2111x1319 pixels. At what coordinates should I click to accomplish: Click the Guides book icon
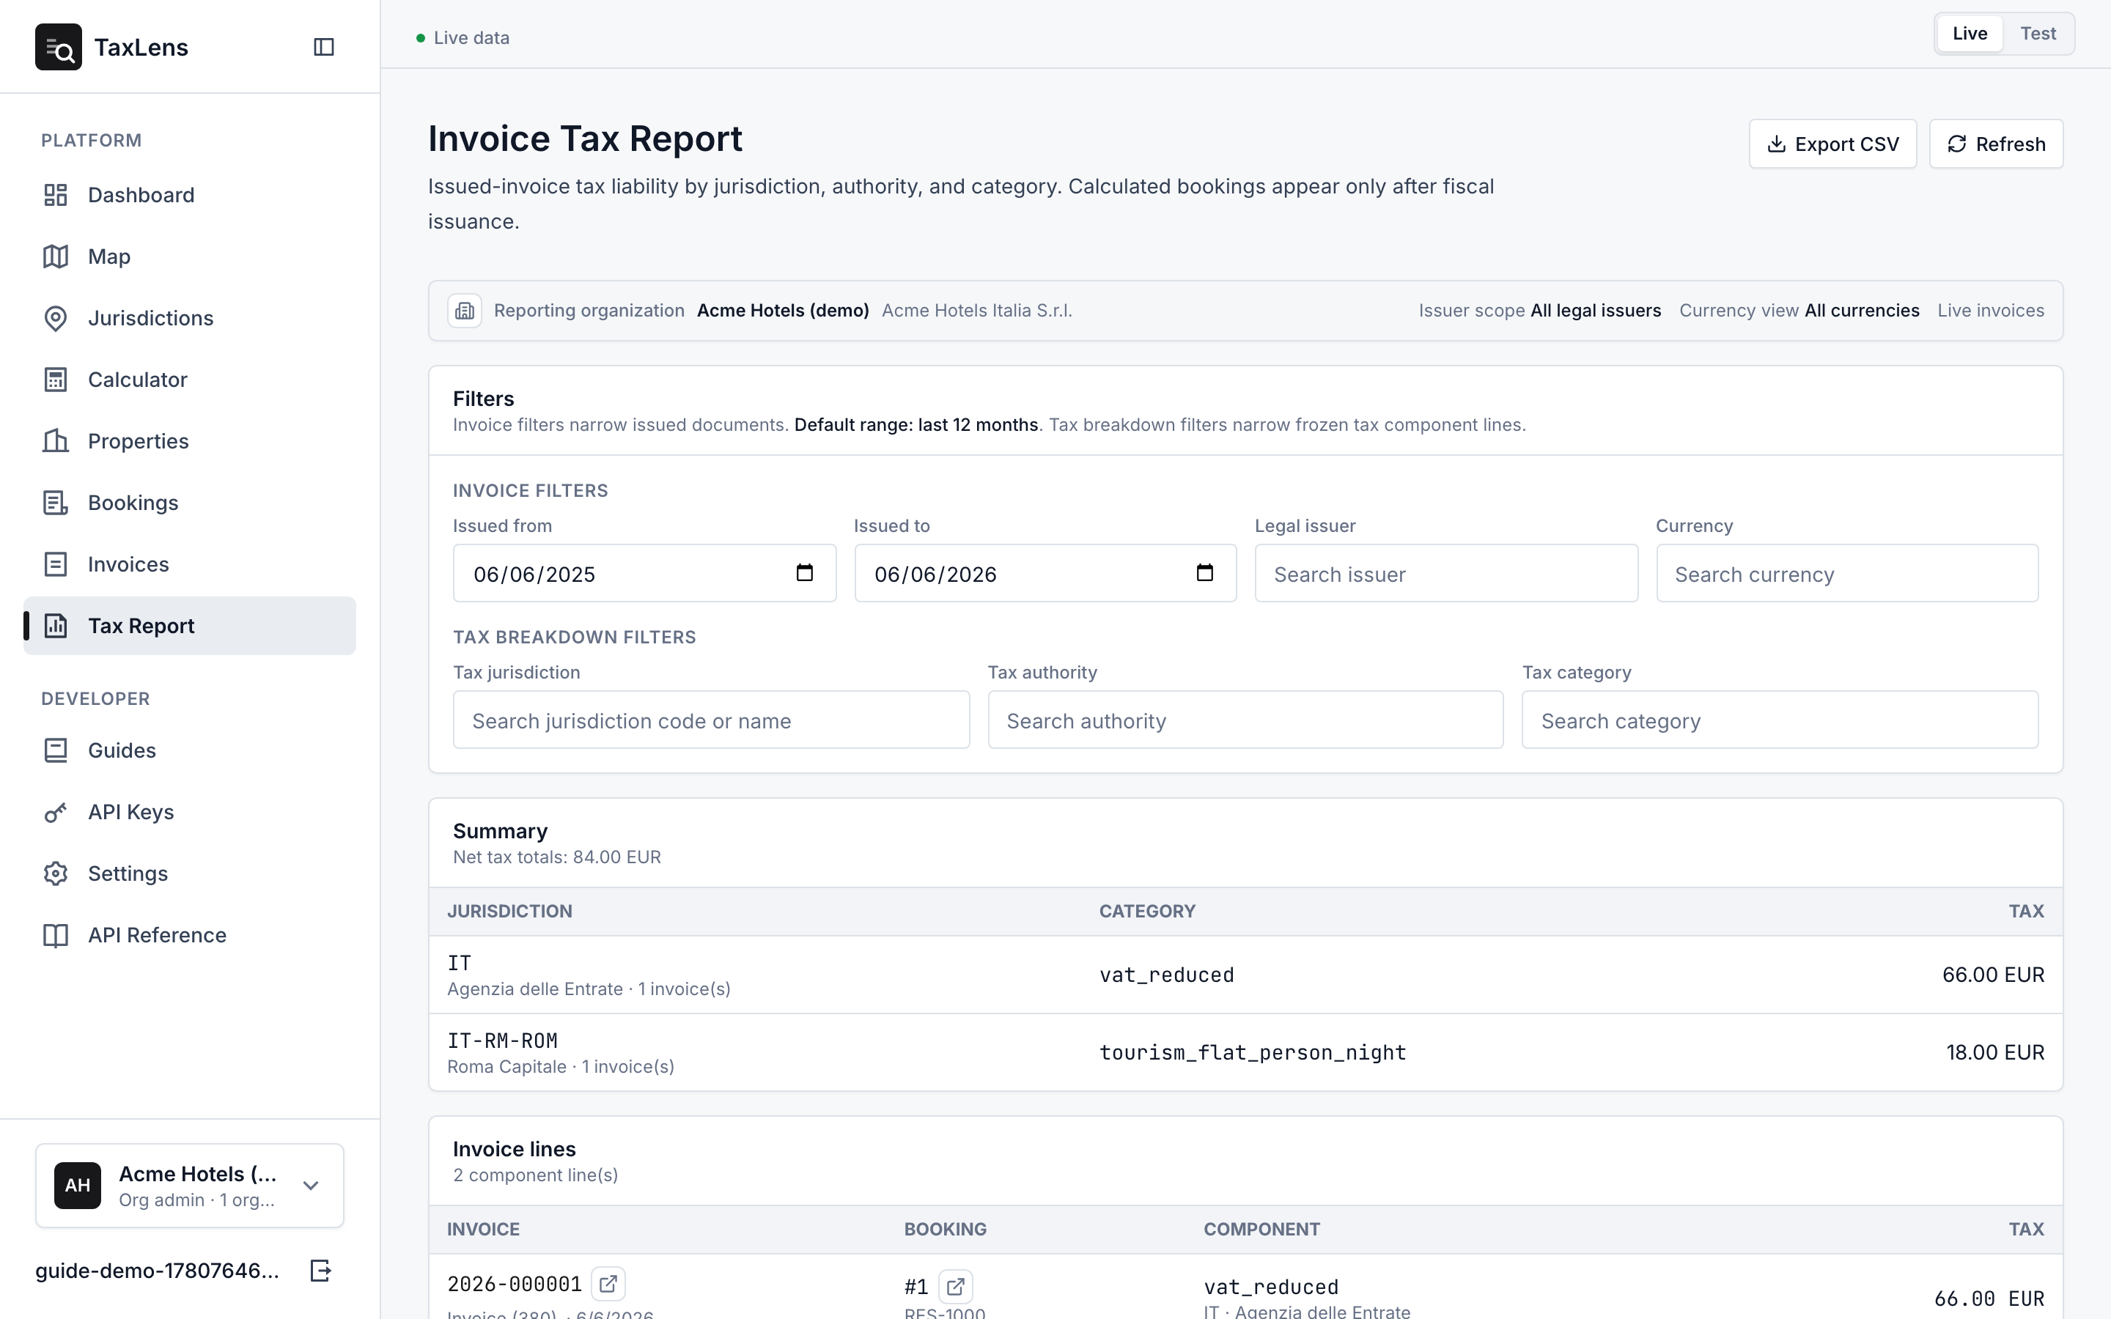click(56, 750)
